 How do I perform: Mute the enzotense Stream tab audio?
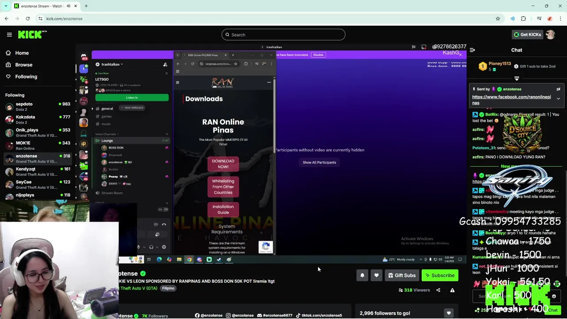click(69, 6)
